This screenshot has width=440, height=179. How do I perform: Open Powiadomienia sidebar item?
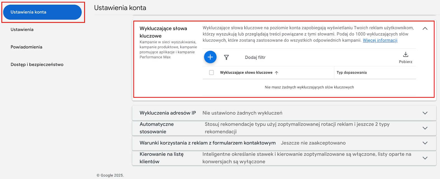click(x=26, y=47)
